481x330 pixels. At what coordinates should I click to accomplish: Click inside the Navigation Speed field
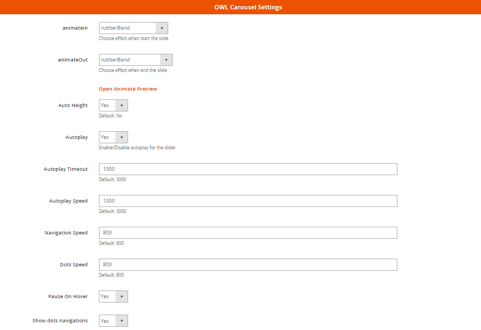coord(247,232)
